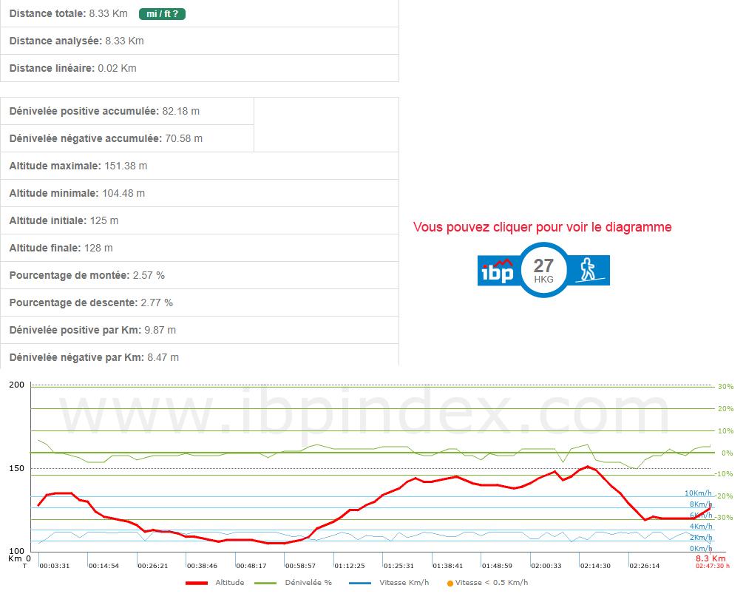Viewport: 746px width, 605px height.
Task: Click the 00:58:57 time marker on chart
Action: (x=300, y=566)
